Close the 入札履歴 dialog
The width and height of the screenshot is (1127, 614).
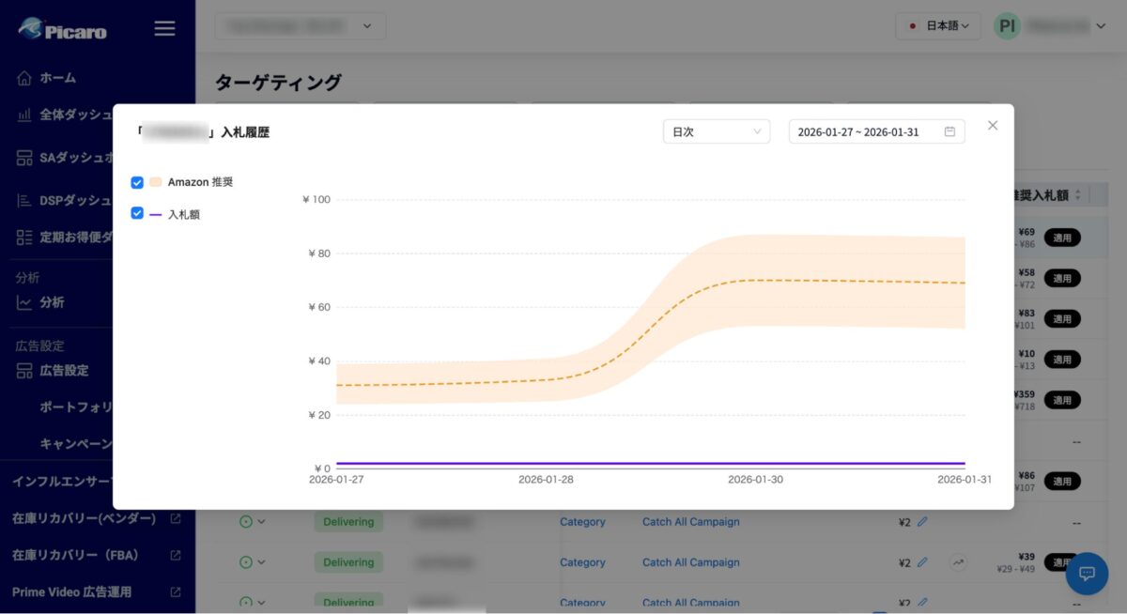993,126
